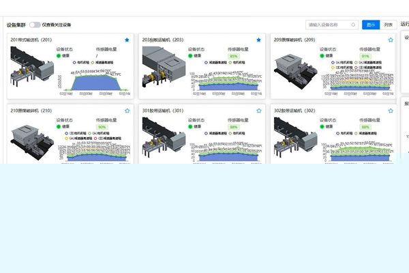Unfavorite the 201带式输送机 star icon
This screenshot has width=409, height=273.
tap(127, 40)
